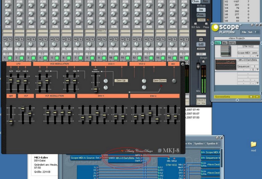Switch to the INs tab
The height and width of the screenshot is (179, 262).
[224, 43]
